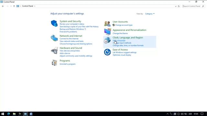Click the Add a device link
This screenshot has height=116, width=207.
point(65,53)
